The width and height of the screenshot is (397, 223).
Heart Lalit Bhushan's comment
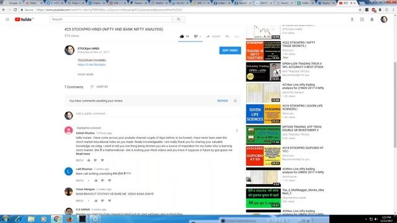point(109,180)
